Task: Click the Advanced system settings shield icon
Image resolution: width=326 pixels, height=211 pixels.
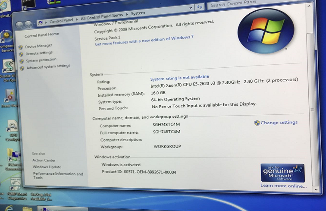Action: [x=22, y=68]
